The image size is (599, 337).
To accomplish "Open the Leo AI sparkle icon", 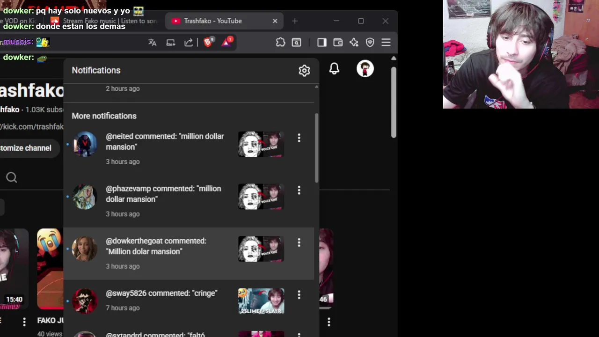I will point(354,43).
